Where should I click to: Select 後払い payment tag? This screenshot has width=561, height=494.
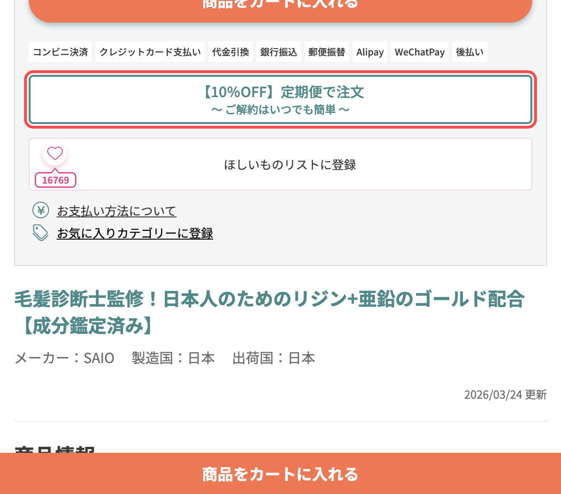point(470,52)
